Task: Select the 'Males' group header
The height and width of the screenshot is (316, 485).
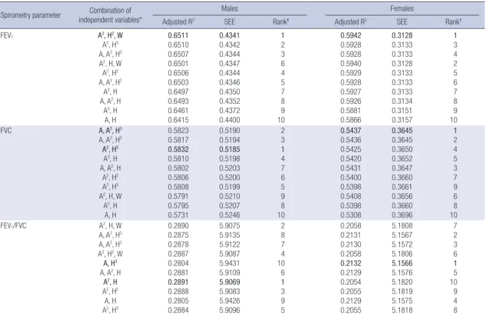Action: 229,8
